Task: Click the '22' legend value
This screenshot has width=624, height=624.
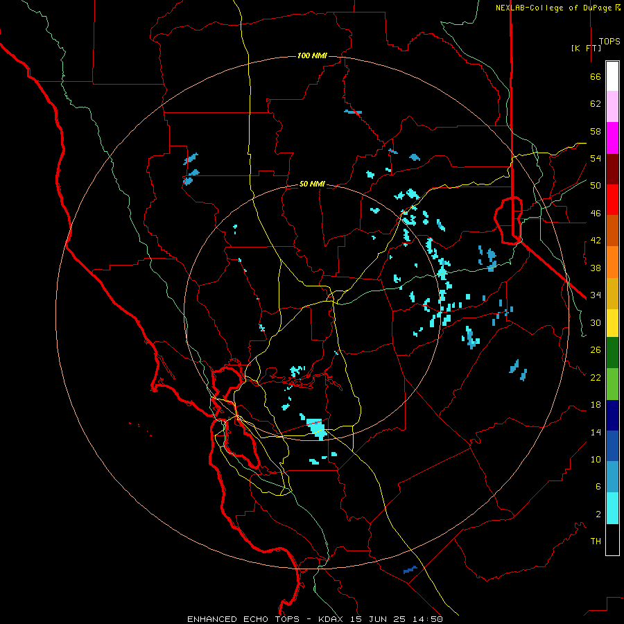Action: pos(596,378)
